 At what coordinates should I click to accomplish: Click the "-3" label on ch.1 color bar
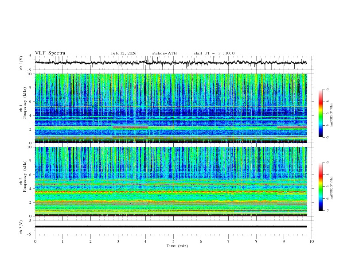click(327, 89)
